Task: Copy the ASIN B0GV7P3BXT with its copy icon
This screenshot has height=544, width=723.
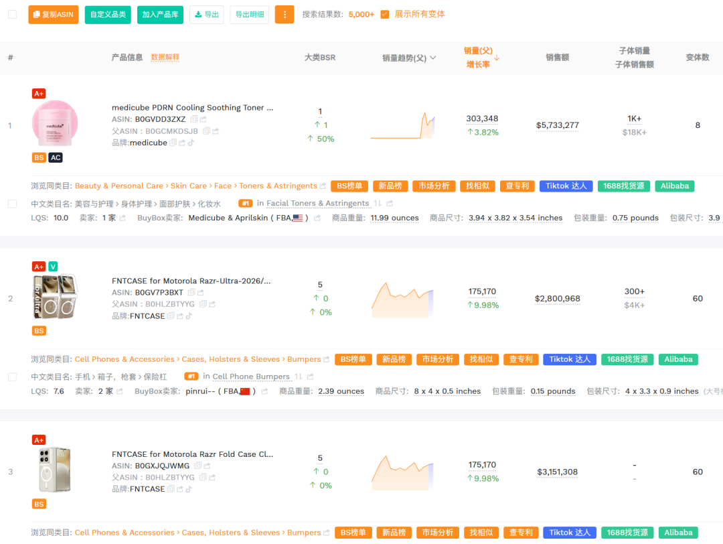Action: [191, 293]
